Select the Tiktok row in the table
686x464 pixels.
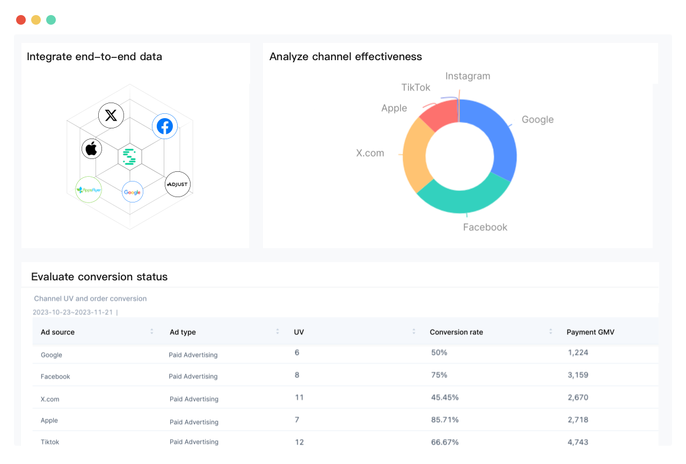[50, 441]
